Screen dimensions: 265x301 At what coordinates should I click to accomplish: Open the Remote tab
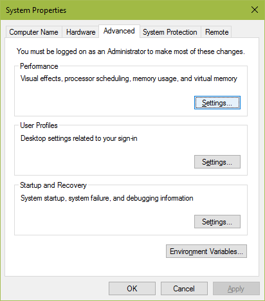217,32
